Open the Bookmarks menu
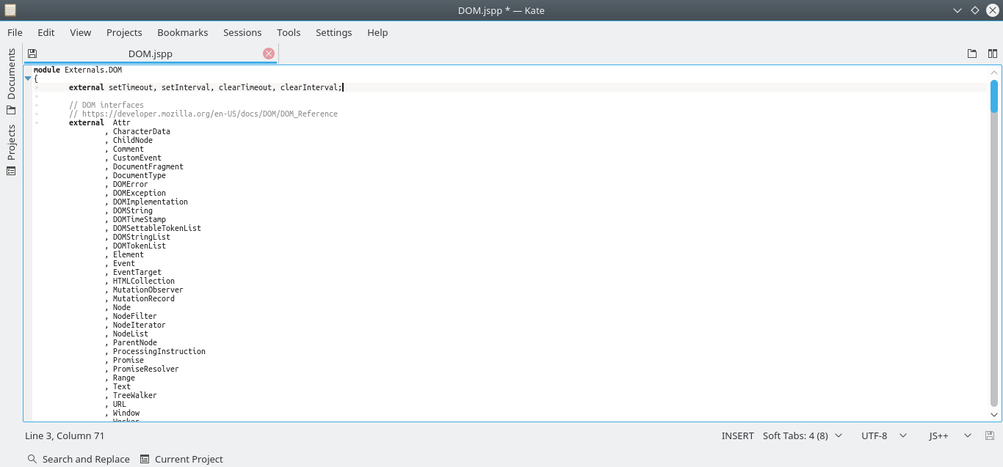The width and height of the screenshot is (1003, 467). pyautogui.click(x=183, y=32)
